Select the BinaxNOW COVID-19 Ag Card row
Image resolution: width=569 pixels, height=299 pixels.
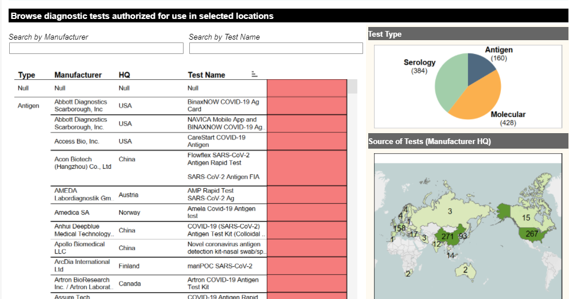click(223, 106)
